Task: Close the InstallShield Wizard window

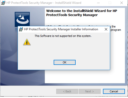Action: (122, 3)
